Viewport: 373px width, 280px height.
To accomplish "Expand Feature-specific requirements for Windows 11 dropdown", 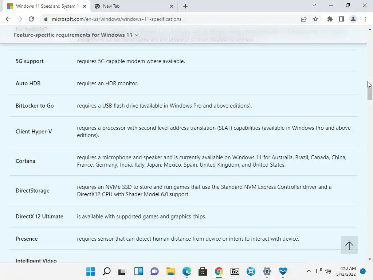I will [x=76, y=35].
